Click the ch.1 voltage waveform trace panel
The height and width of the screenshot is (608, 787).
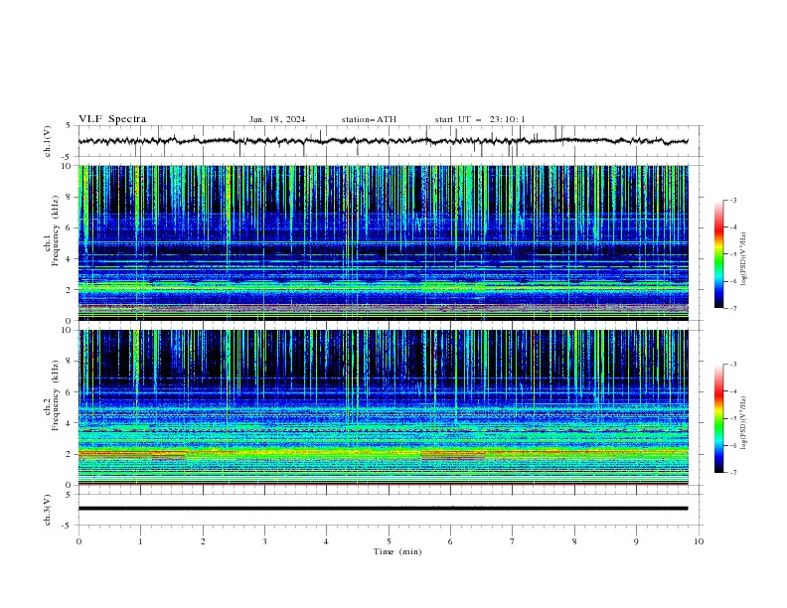390,141
